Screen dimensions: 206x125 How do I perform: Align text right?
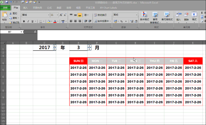pos(80,21)
